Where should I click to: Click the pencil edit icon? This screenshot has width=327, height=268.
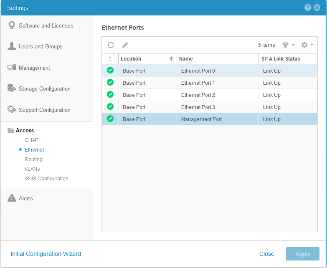click(x=125, y=45)
